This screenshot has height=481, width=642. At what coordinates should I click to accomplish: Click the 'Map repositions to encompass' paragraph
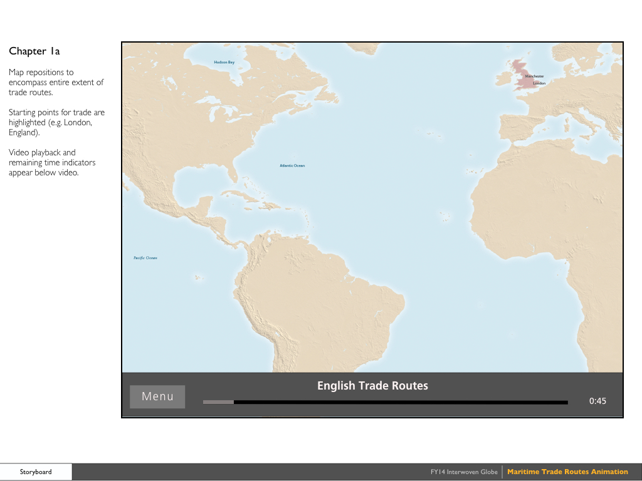[56, 82]
